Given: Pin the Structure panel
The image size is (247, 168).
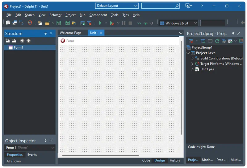Looking at the screenshot, I should point(45,33).
